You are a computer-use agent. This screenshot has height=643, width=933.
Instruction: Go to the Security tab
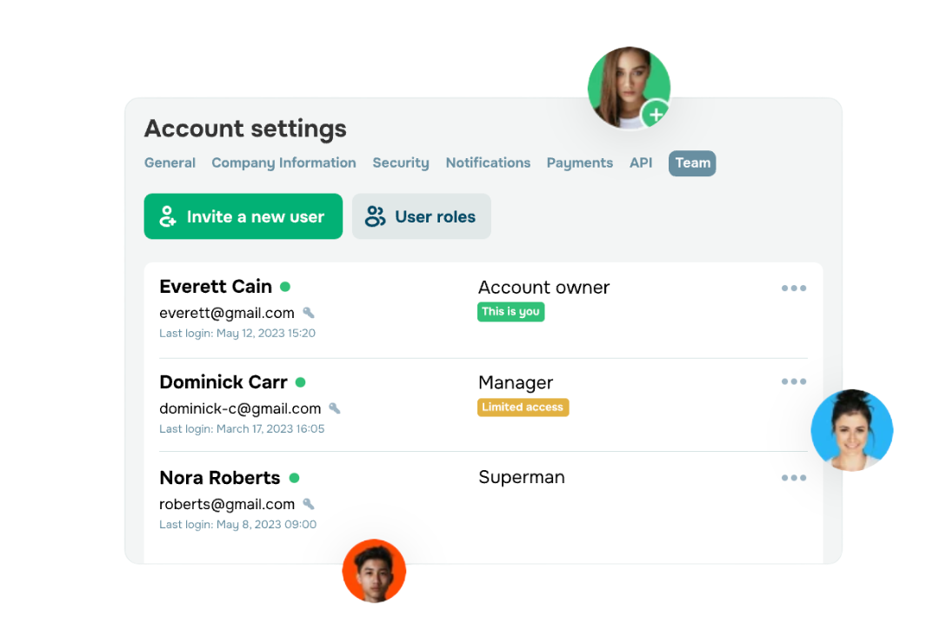(401, 162)
